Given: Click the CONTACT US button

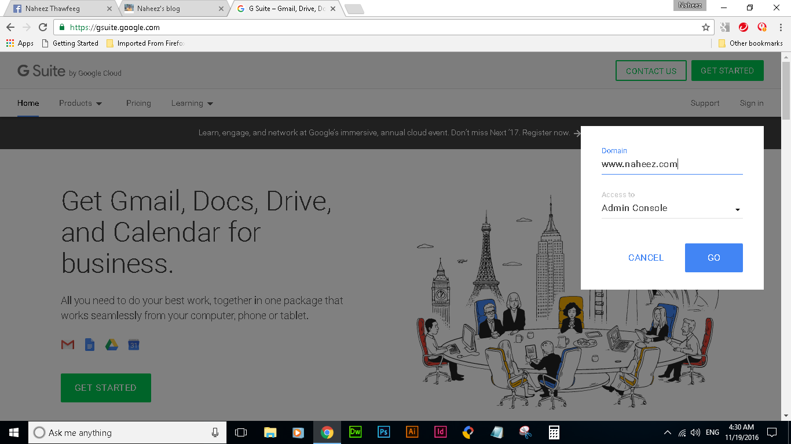Looking at the screenshot, I should coord(651,71).
